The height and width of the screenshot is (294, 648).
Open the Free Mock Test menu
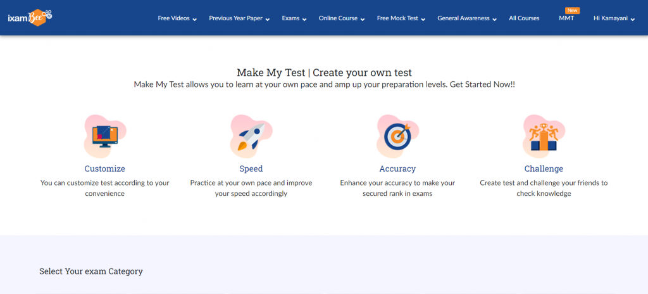click(397, 18)
